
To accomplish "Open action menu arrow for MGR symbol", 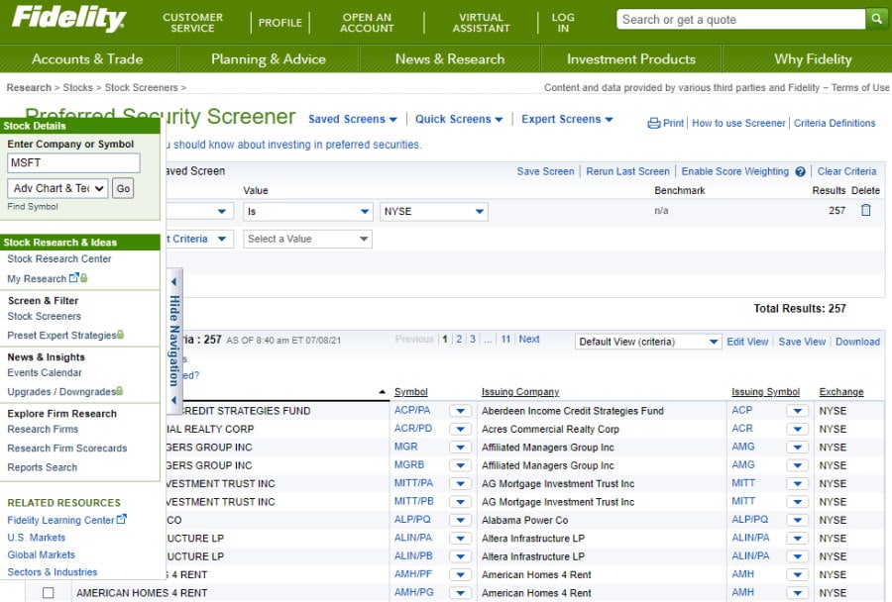I will pyautogui.click(x=460, y=447).
